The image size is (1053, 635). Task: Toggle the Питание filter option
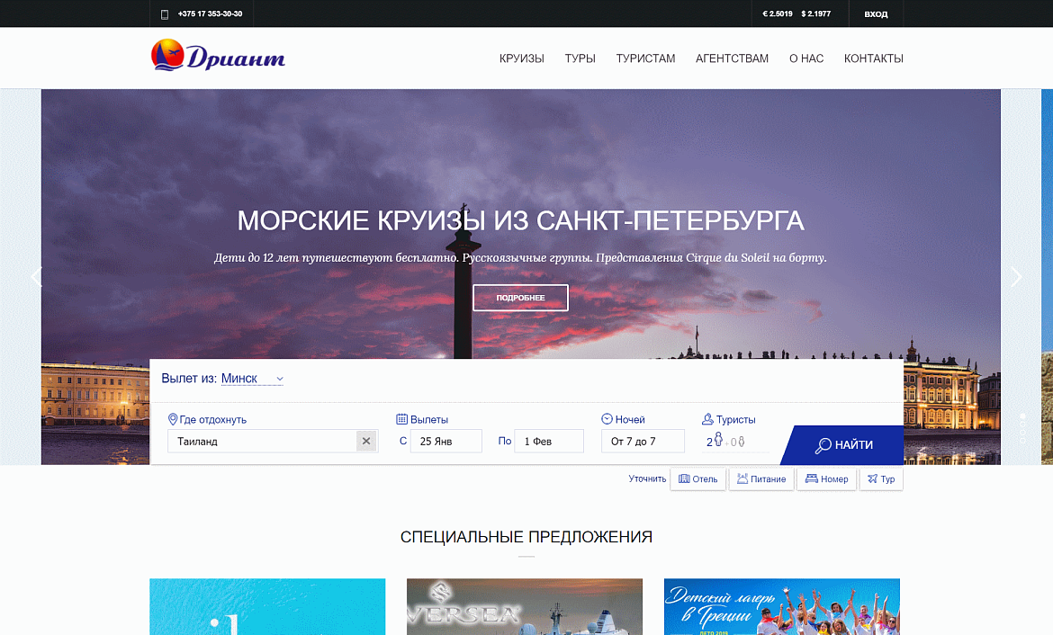coord(761,479)
